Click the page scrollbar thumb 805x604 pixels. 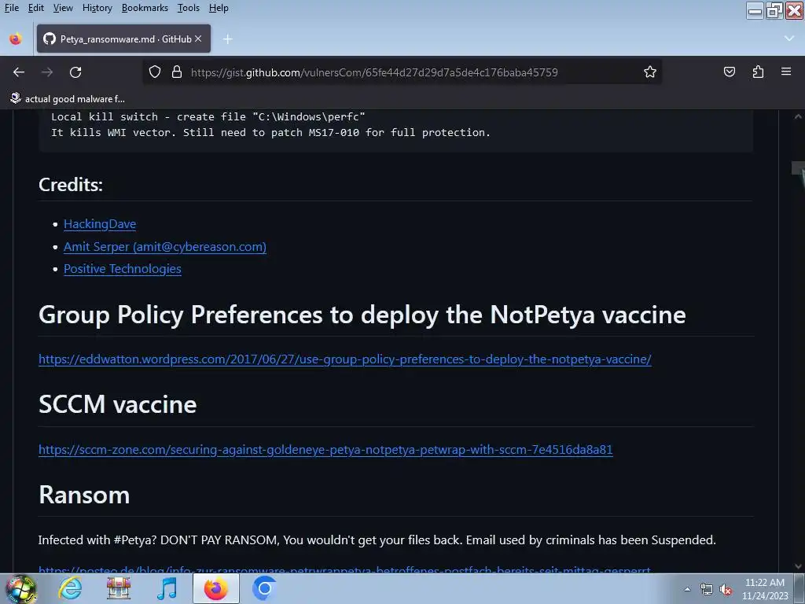798,168
